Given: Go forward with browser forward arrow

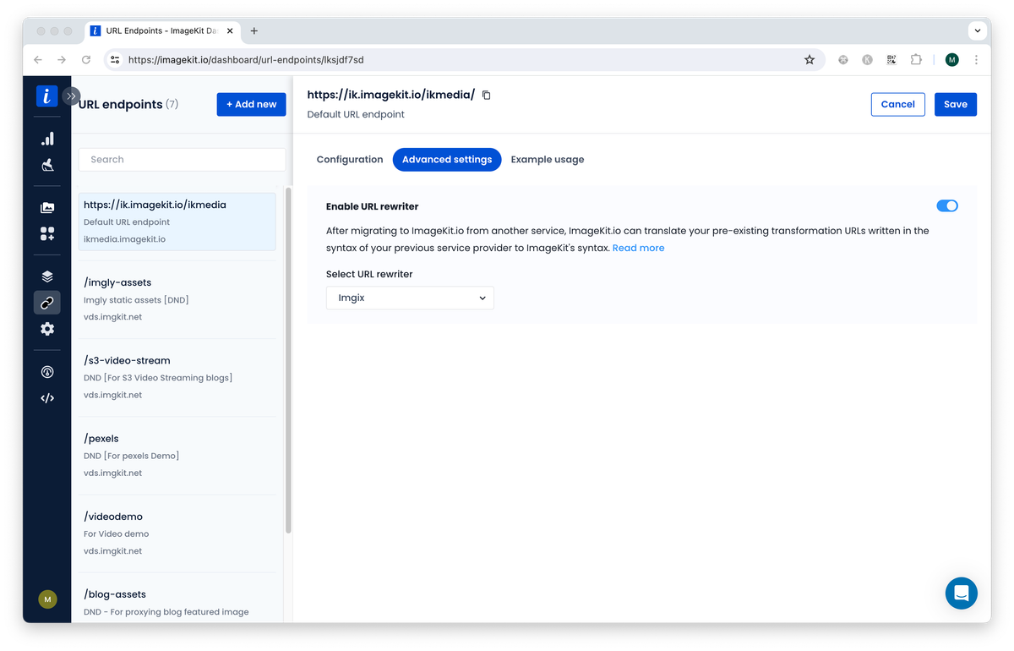Looking at the screenshot, I should (x=62, y=60).
